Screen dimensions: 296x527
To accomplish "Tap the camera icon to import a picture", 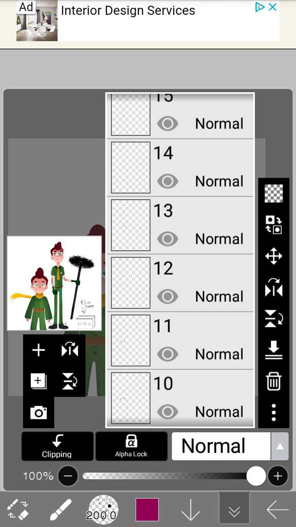I will (x=39, y=412).
